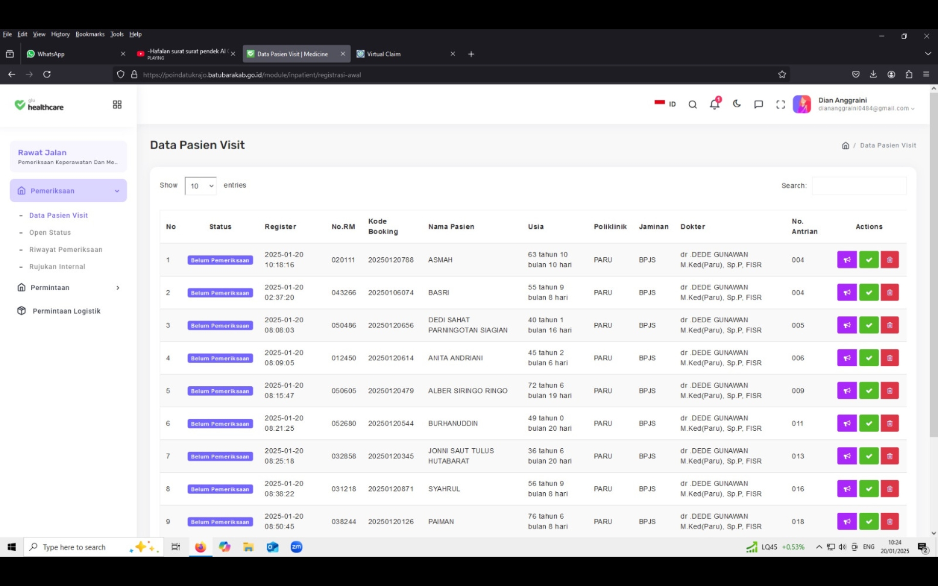
Task: Show hidden system tray icons chevron
Action: point(819,547)
